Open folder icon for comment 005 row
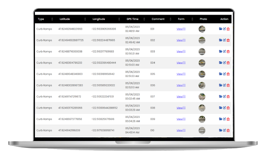260x158 pixels. 220,74
